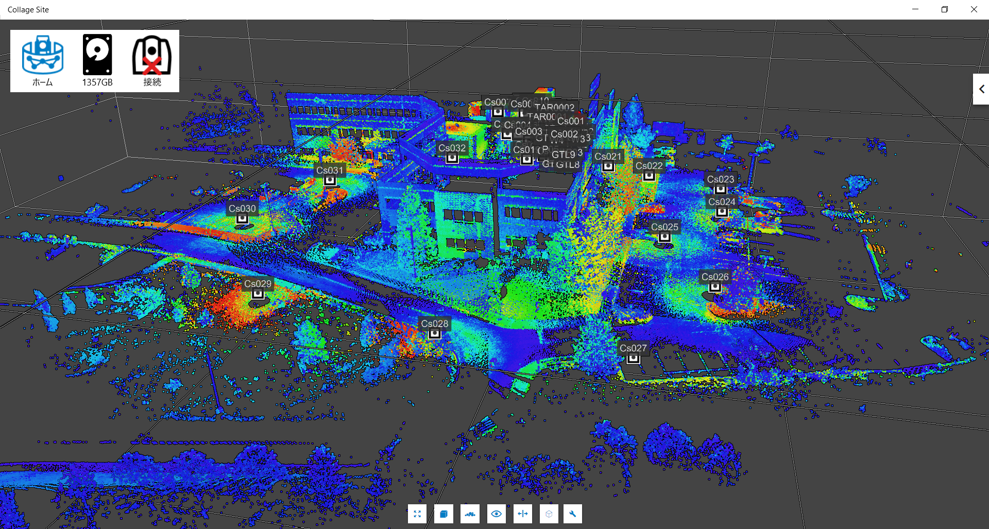989x529 pixels.
Task: Select scan station marker Cs026
Action: click(x=715, y=287)
